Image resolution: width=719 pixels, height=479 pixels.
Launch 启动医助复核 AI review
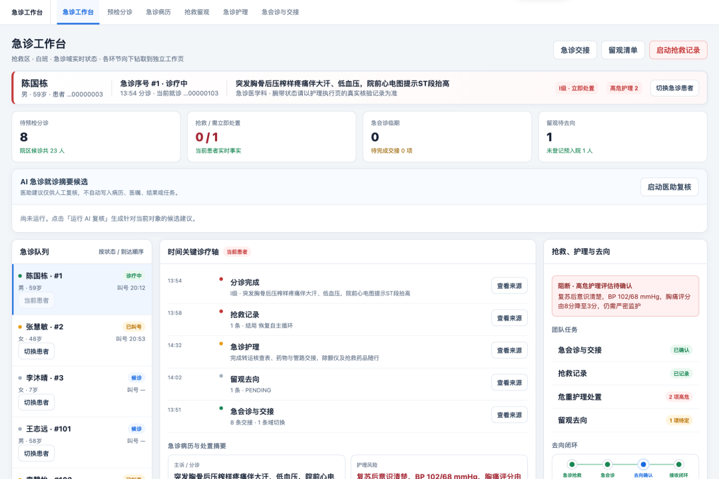pyautogui.click(x=669, y=187)
